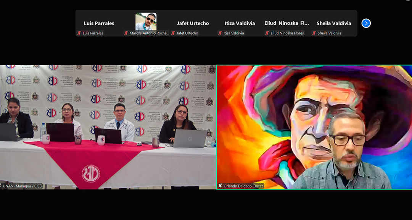The image size is (412, 220).
Task: Click the truncated large 'Eliud Ninoska Fl...' name
Action: [x=286, y=23]
